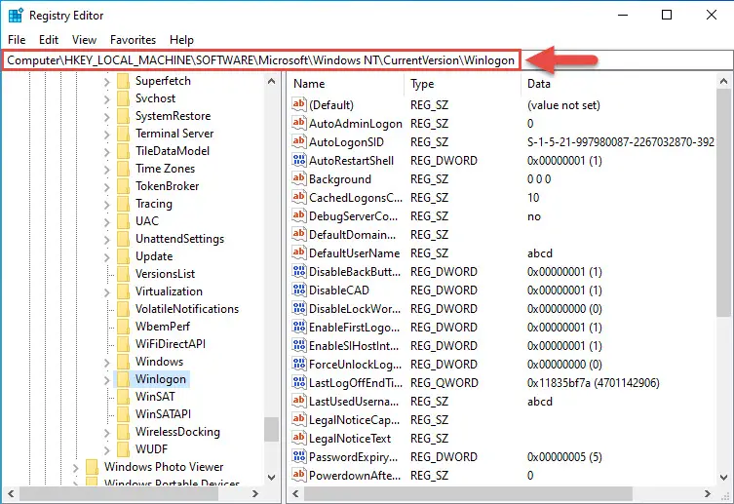Click the Winlogon folder icon
Viewport: 734px width, 504px height.
point(123,378)
